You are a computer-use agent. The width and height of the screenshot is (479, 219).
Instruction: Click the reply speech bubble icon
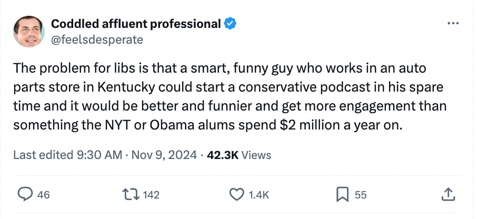point(25,195)
